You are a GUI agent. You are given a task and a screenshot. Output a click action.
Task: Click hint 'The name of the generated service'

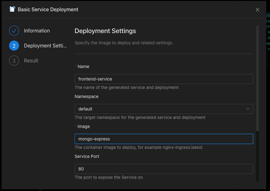(x=126, y=87)
